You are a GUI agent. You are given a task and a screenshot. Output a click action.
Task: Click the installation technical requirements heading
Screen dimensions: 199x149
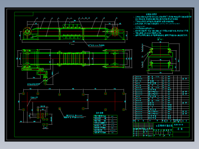coord(152,14)
